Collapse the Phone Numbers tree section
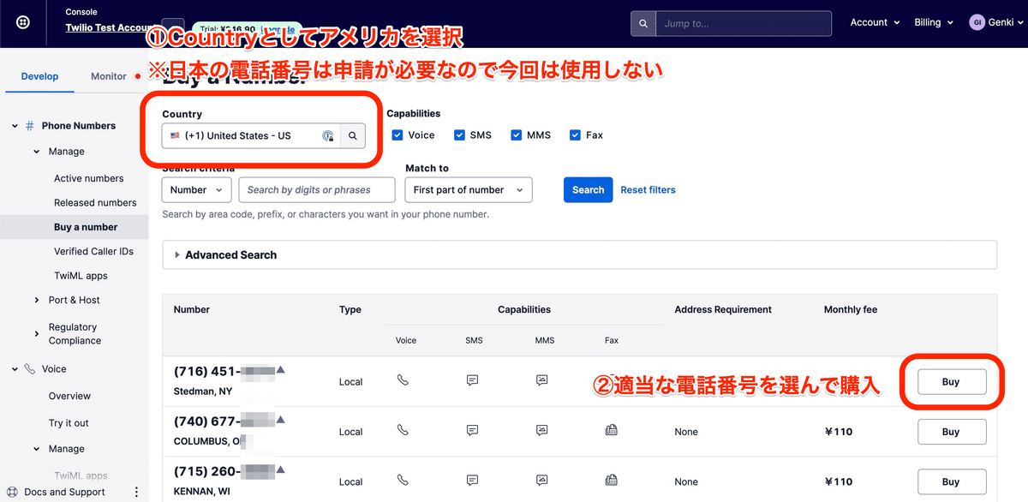1028x502 pixels. (15, 126)
